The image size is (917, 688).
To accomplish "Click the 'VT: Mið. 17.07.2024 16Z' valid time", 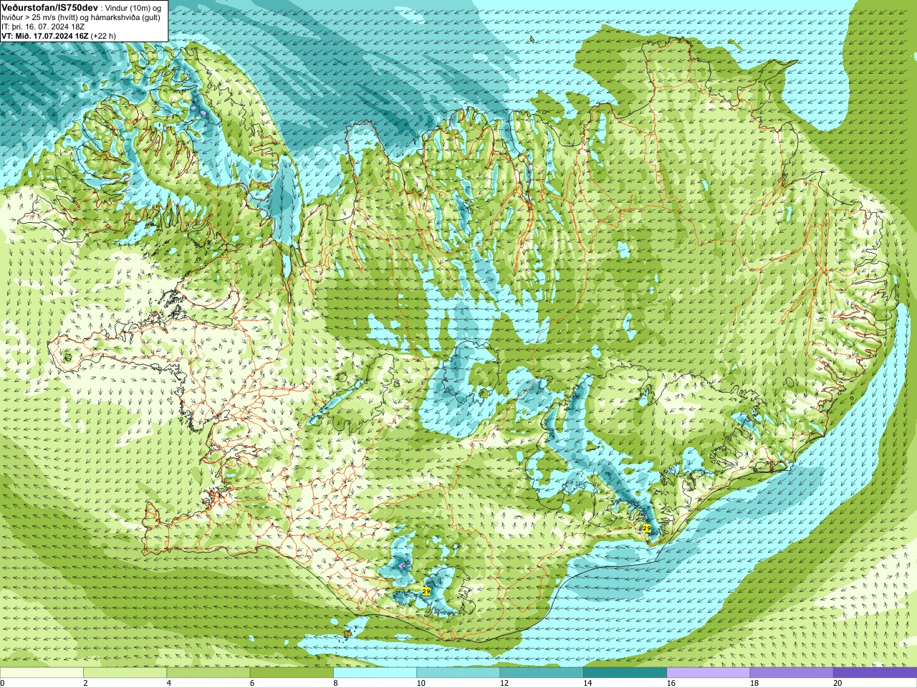I will coord(44,35).
